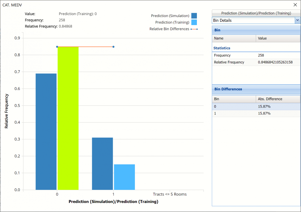Select bin 0 row in Bin Differences table
This screenshot has height=212, width=301.
coord(256,106)
